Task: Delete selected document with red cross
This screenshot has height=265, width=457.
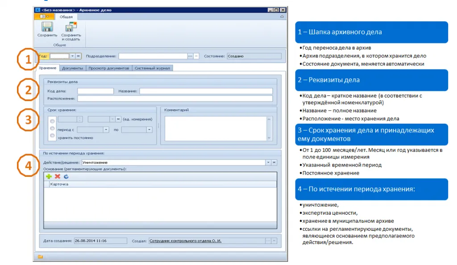Action: coord(58,176)
